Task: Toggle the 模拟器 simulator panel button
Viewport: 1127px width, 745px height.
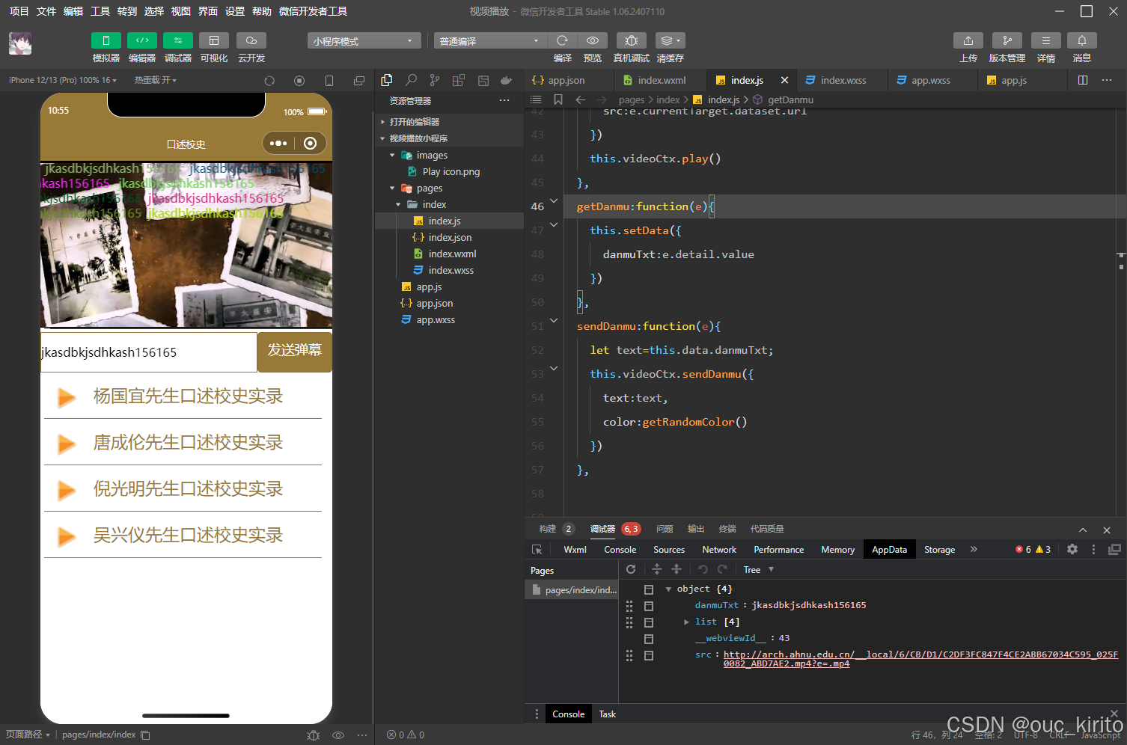Action: [x=106, y=40]
